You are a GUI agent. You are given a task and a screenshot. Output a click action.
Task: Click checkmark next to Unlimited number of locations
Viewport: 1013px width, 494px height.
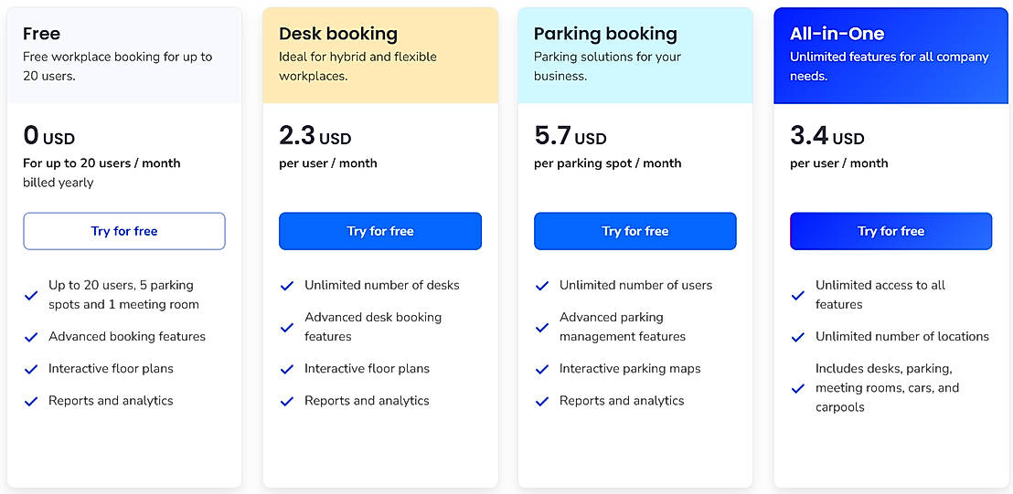pos(798,337)
